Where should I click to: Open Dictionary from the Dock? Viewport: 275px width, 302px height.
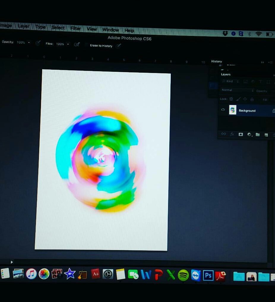[x=95, y=274]
